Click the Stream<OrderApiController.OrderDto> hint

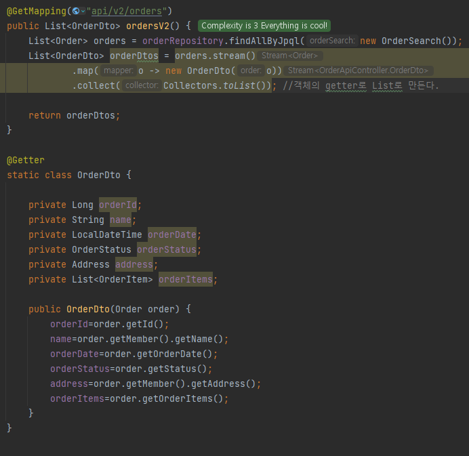pyautogui.click(x=358, y=70)
